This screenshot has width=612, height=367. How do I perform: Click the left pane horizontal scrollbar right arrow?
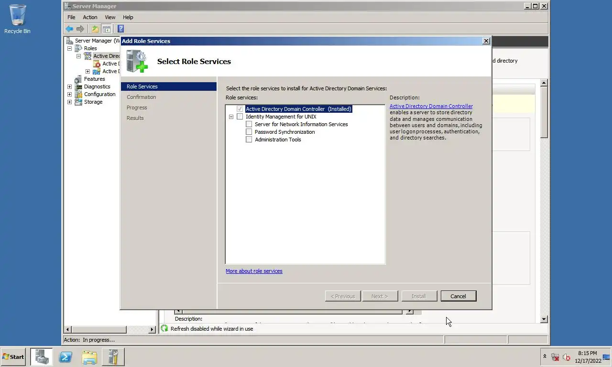(152, 329)
